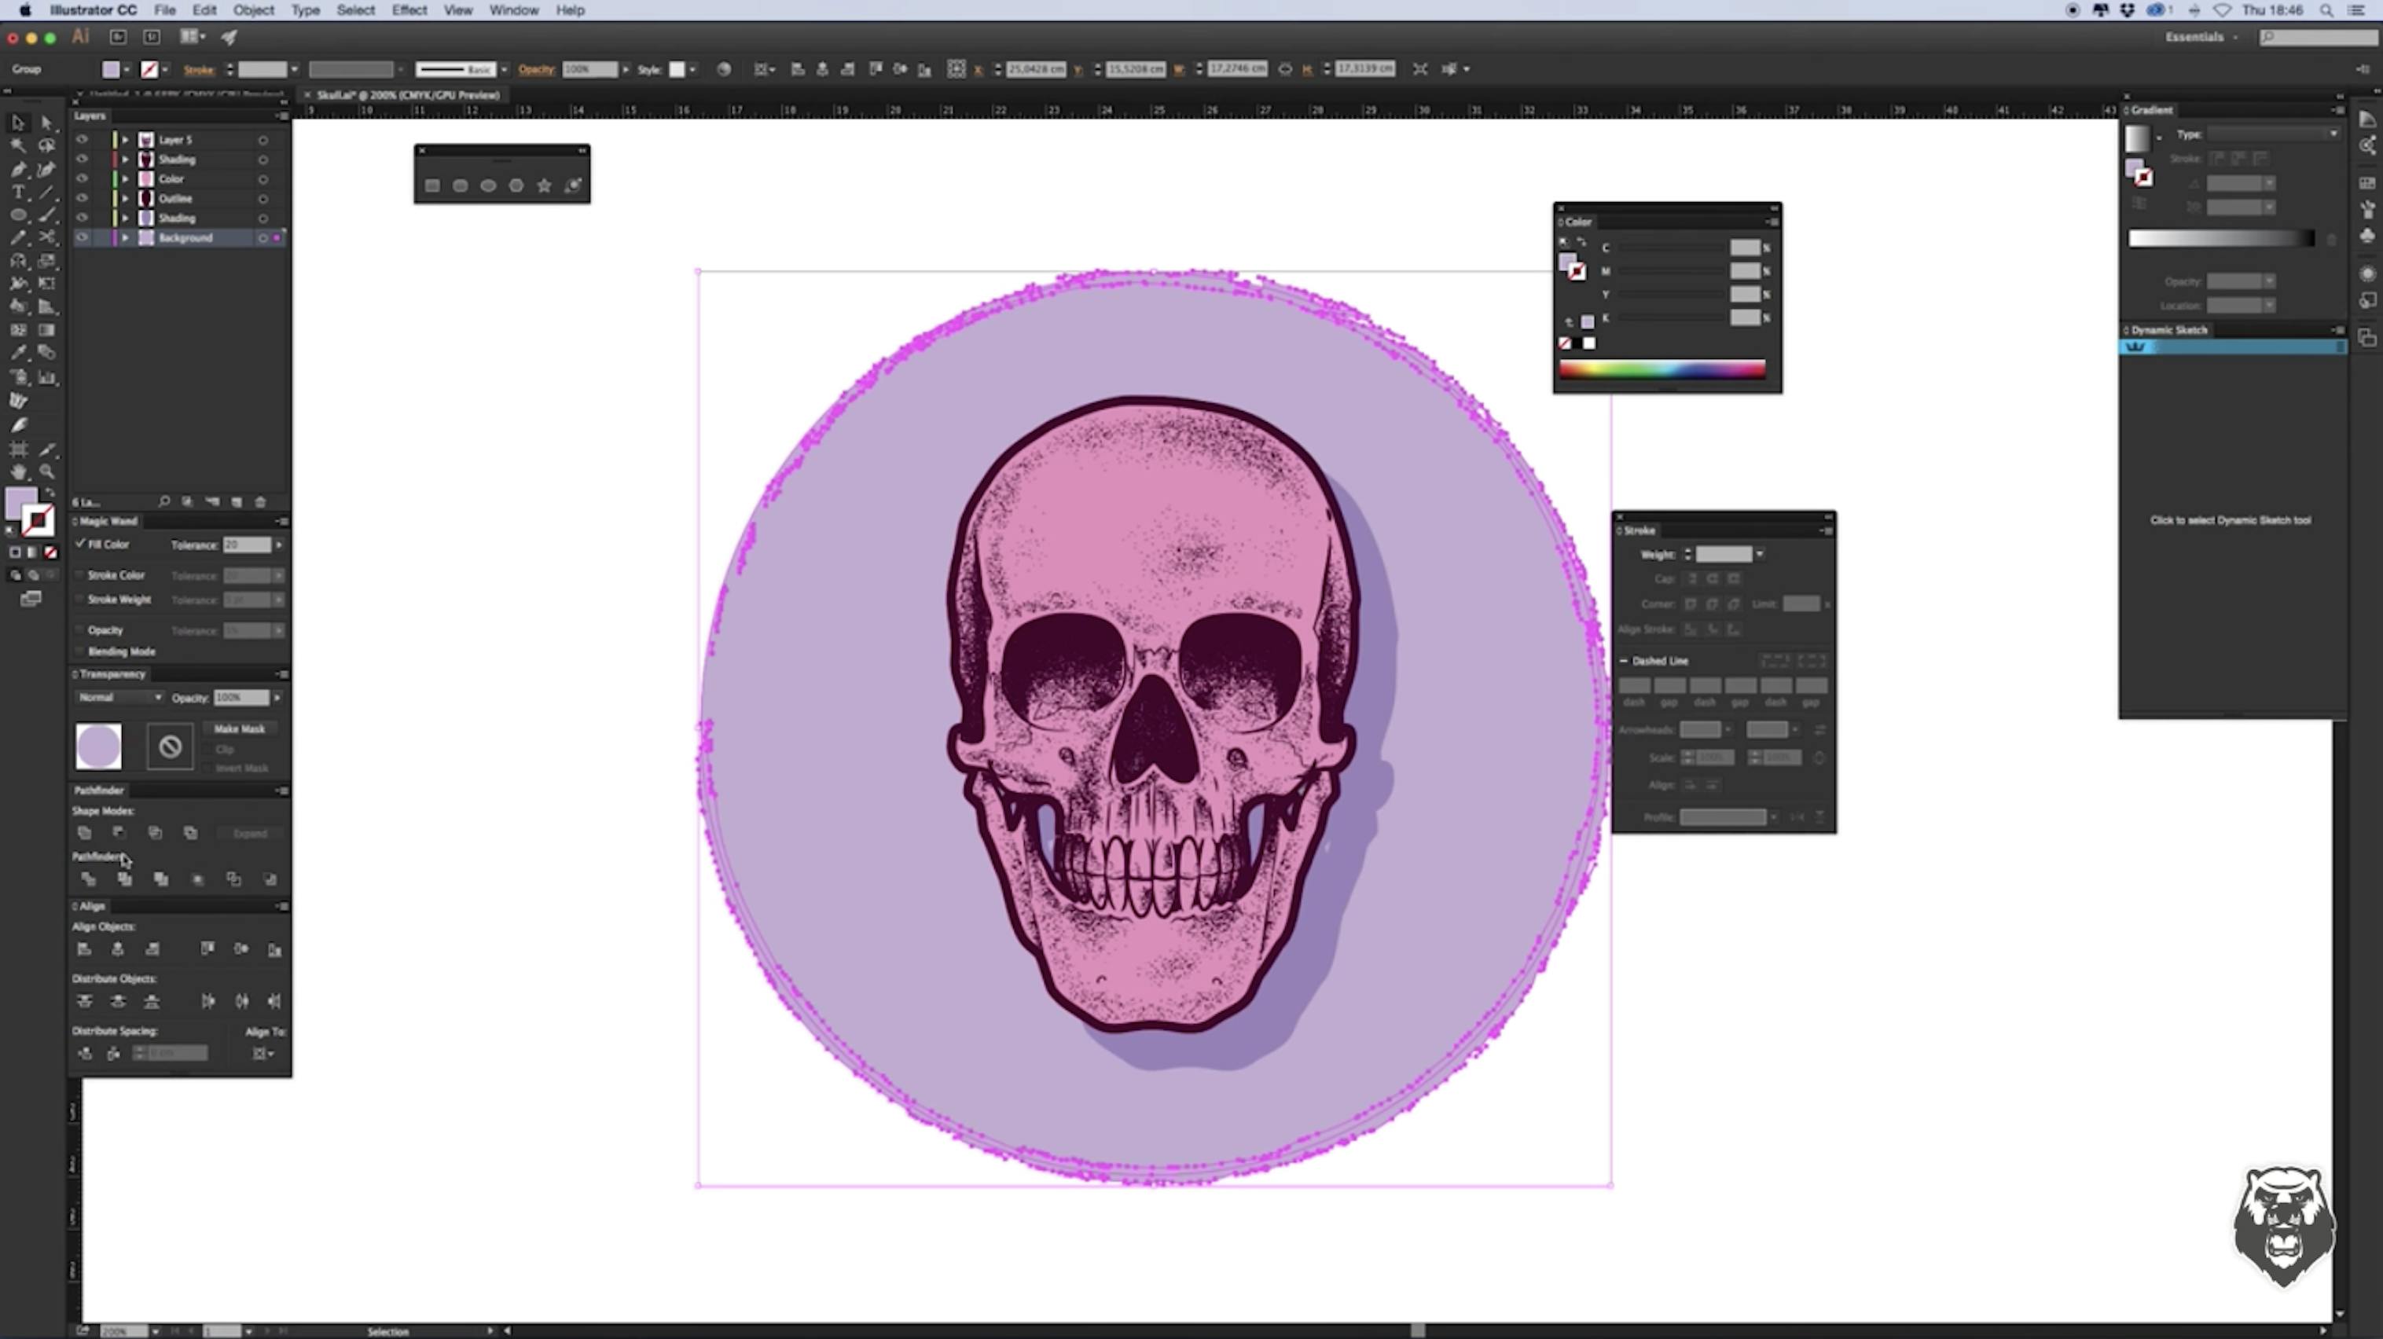Open Align To dropdown
This screenshot has width=2383, height=1339.
click(263, 1053)
